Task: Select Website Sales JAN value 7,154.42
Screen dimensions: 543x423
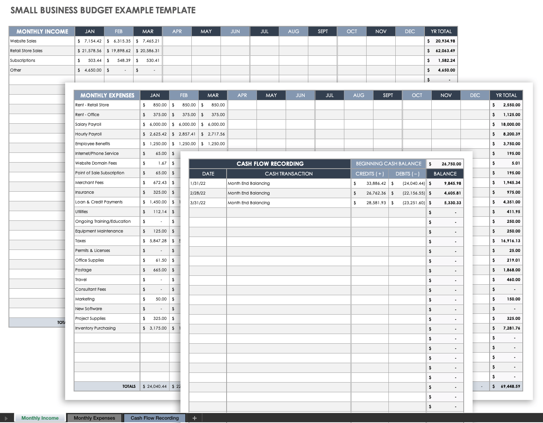Action: point(90,41)
